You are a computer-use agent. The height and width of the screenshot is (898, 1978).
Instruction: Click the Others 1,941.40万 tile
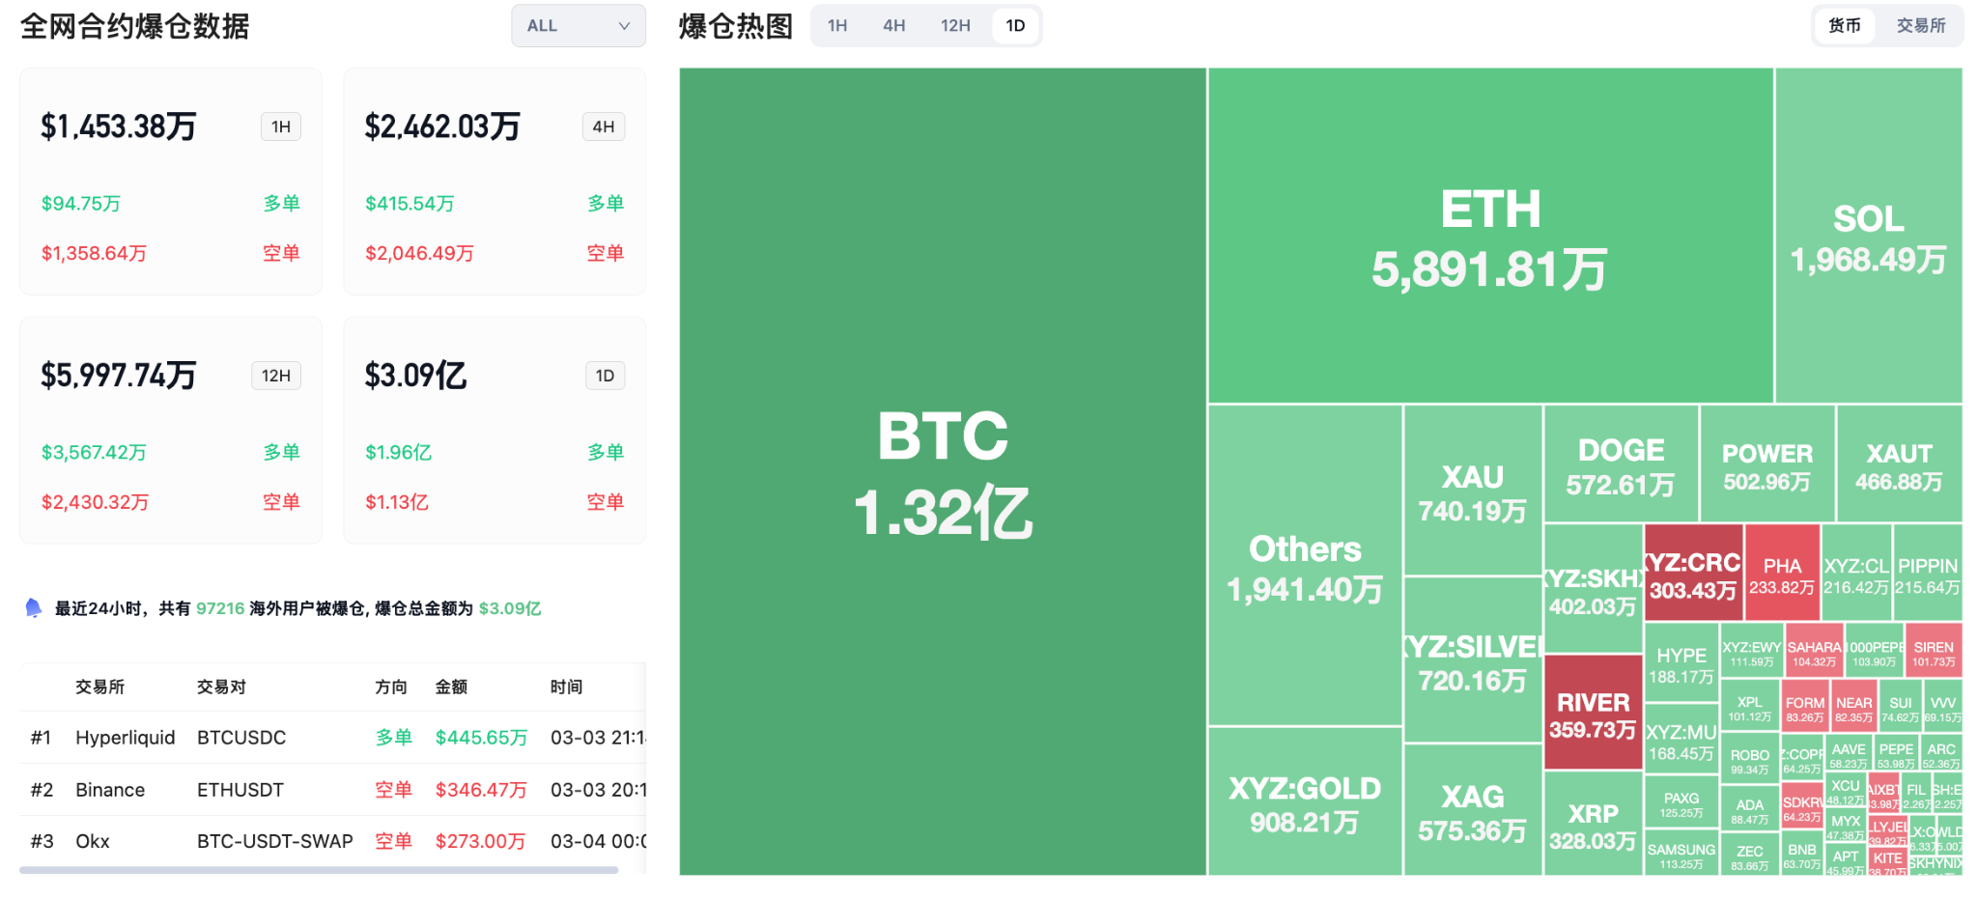pos(1304,567)
